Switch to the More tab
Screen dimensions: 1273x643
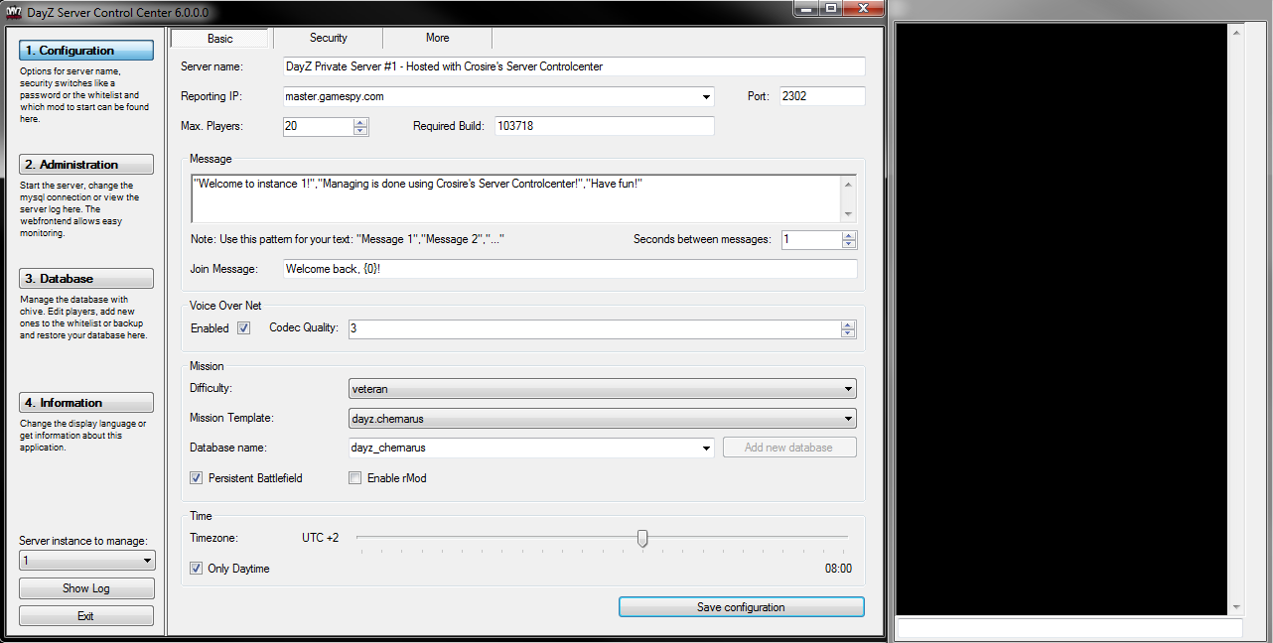point(438,38)
